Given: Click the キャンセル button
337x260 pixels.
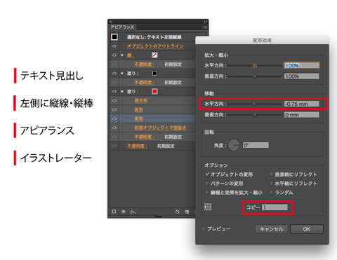Looking at the screenshot, I should click(x=272, y=229).
